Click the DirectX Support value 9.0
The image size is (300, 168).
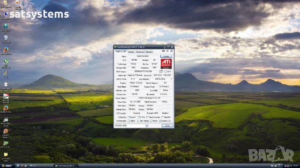[165, 83]
